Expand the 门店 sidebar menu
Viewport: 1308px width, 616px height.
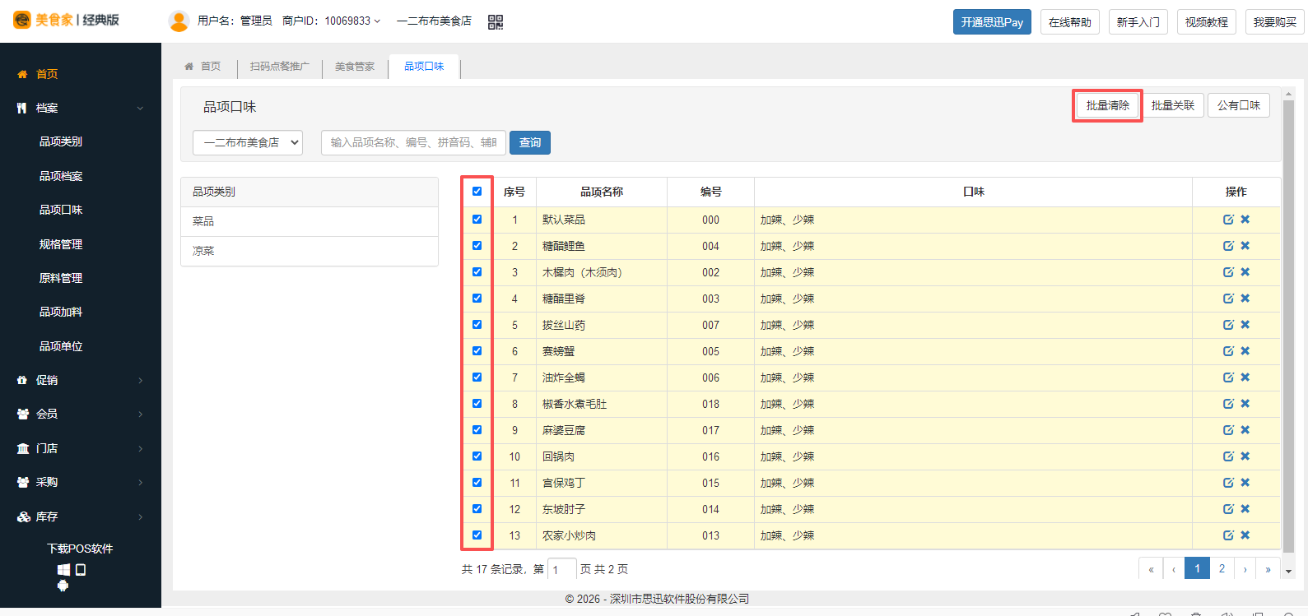pos(81,448)
